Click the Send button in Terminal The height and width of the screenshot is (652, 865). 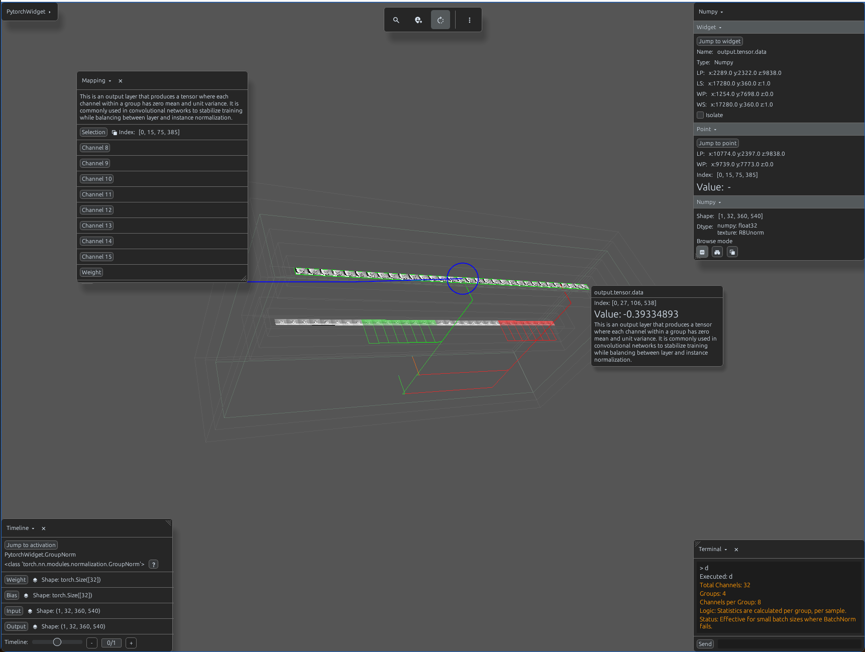point(705,644)
